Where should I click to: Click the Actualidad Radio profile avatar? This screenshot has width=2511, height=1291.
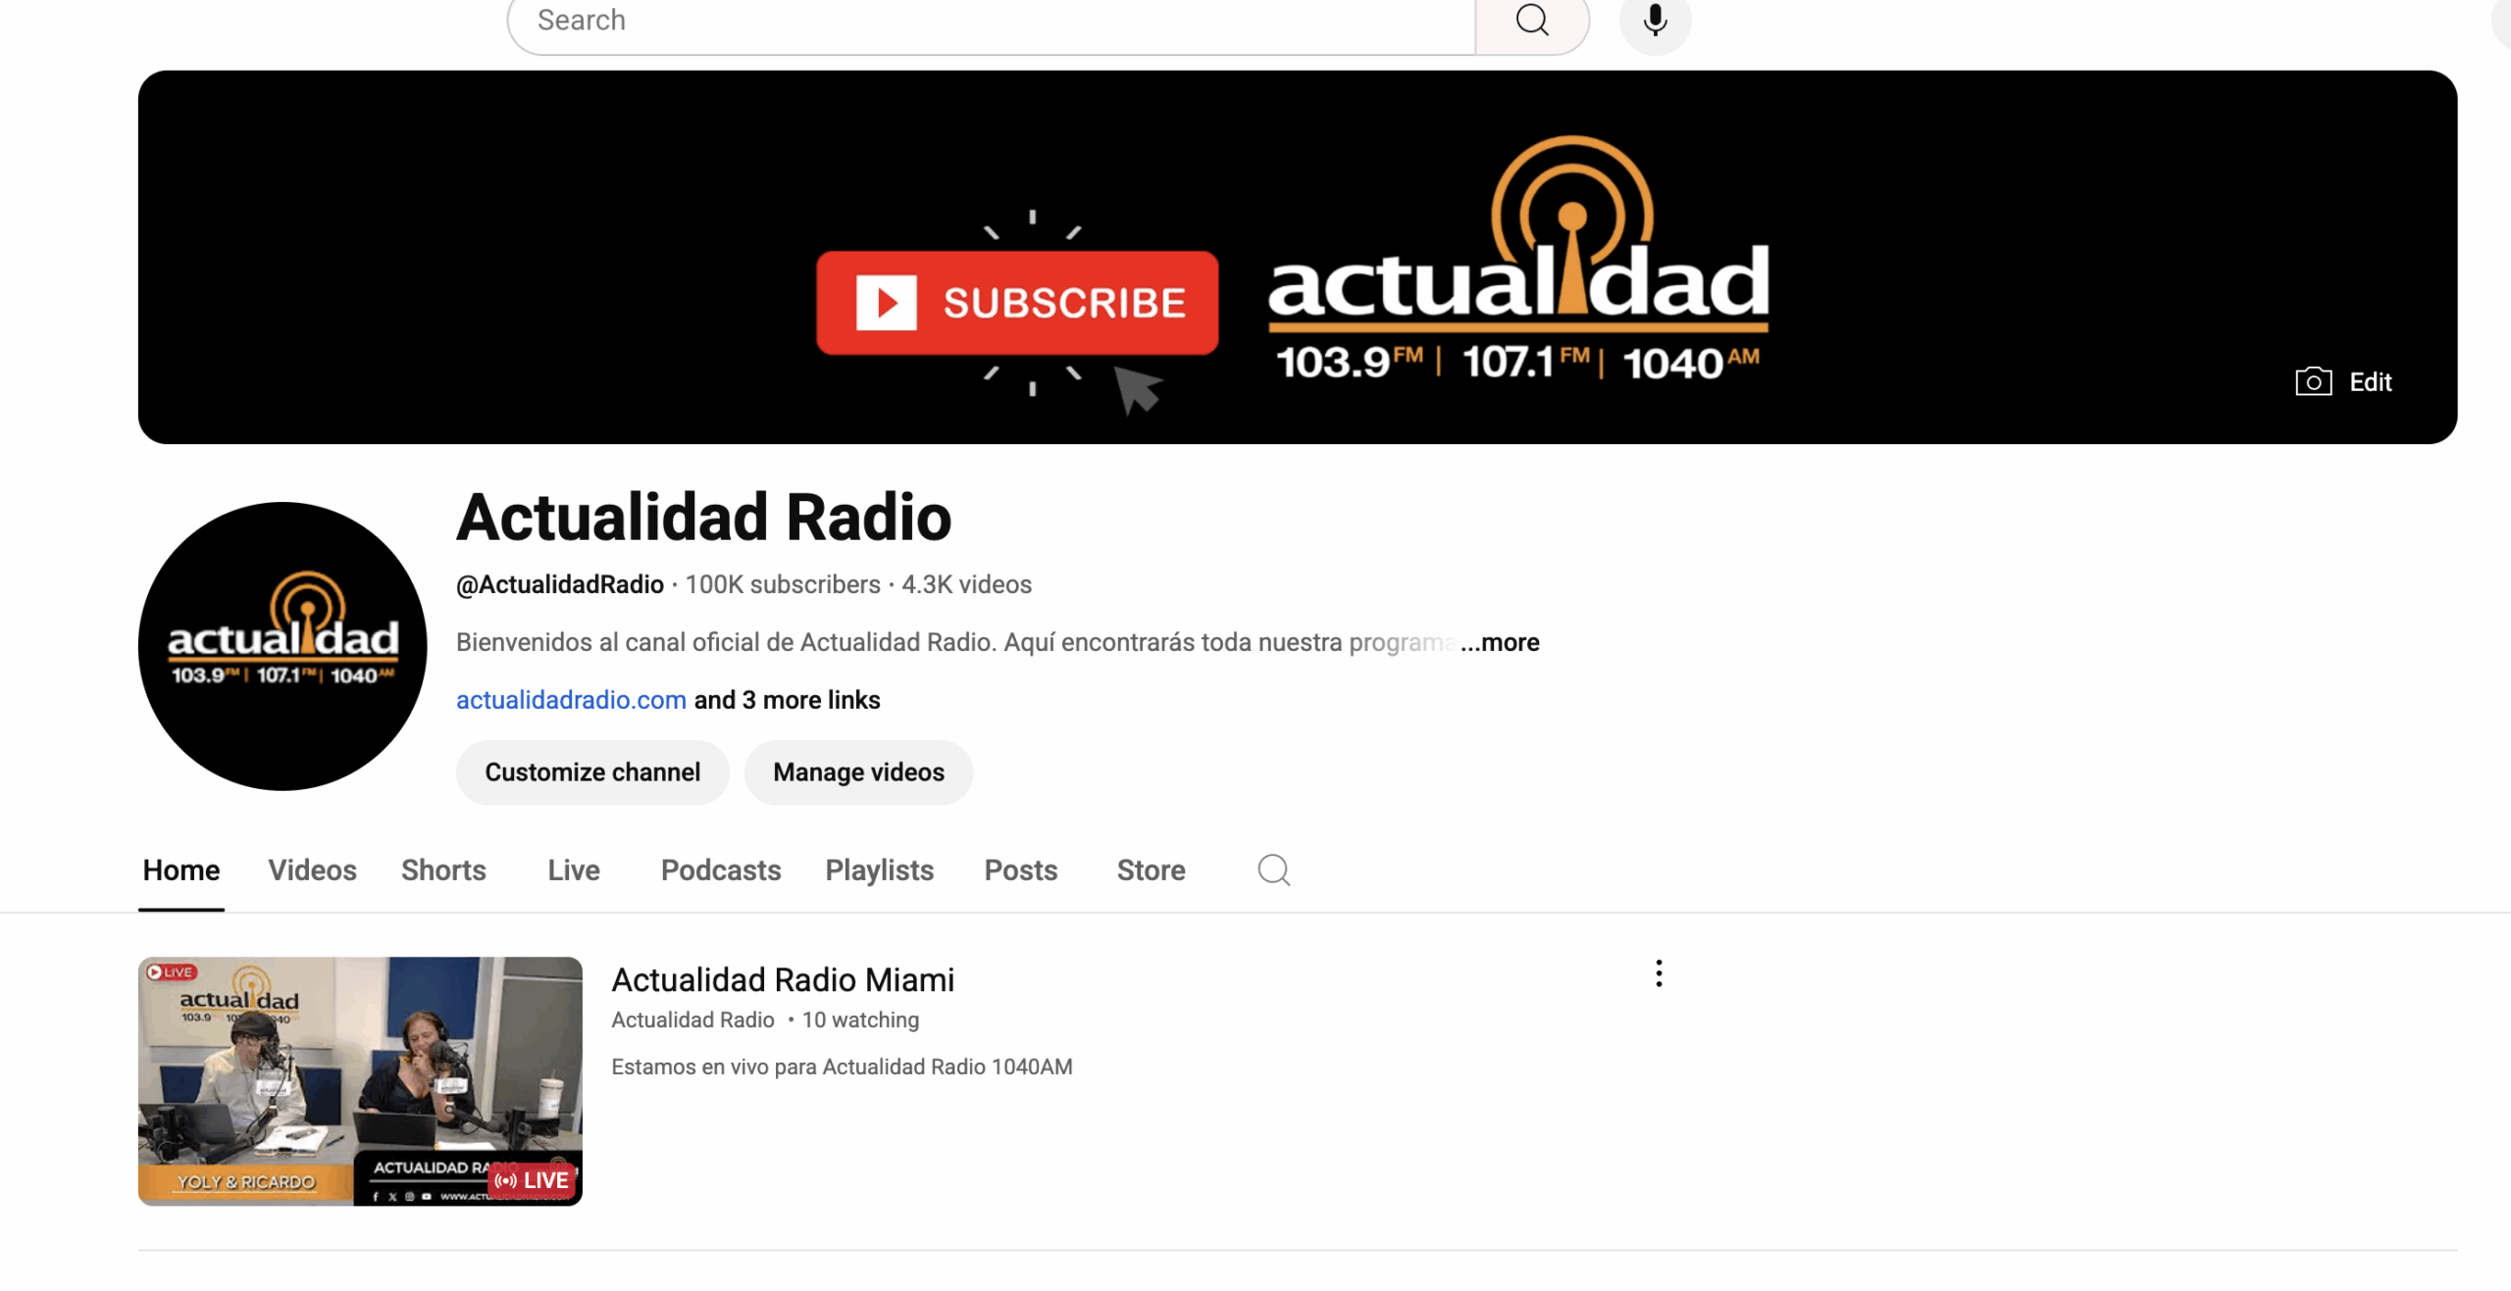[282, 646]
